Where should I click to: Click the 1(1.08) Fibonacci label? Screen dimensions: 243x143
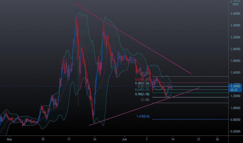[145, 100]
